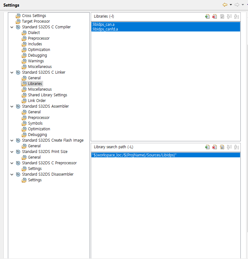Screen dimensions: 248x259
Task: Select the Sources/LibIdps search path entry
Action: click(x=166, y=155)
